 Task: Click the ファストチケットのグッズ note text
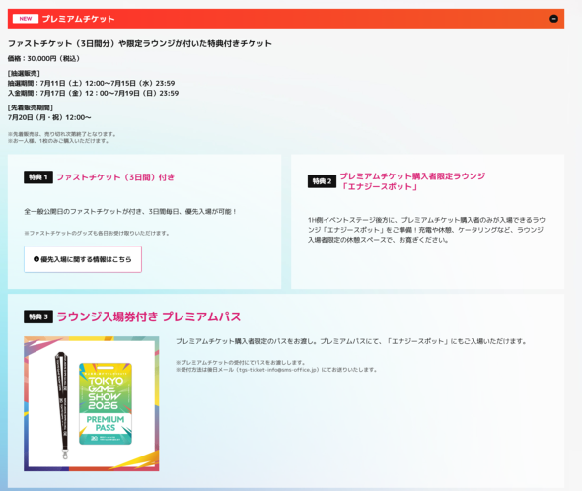coord(97,233)
